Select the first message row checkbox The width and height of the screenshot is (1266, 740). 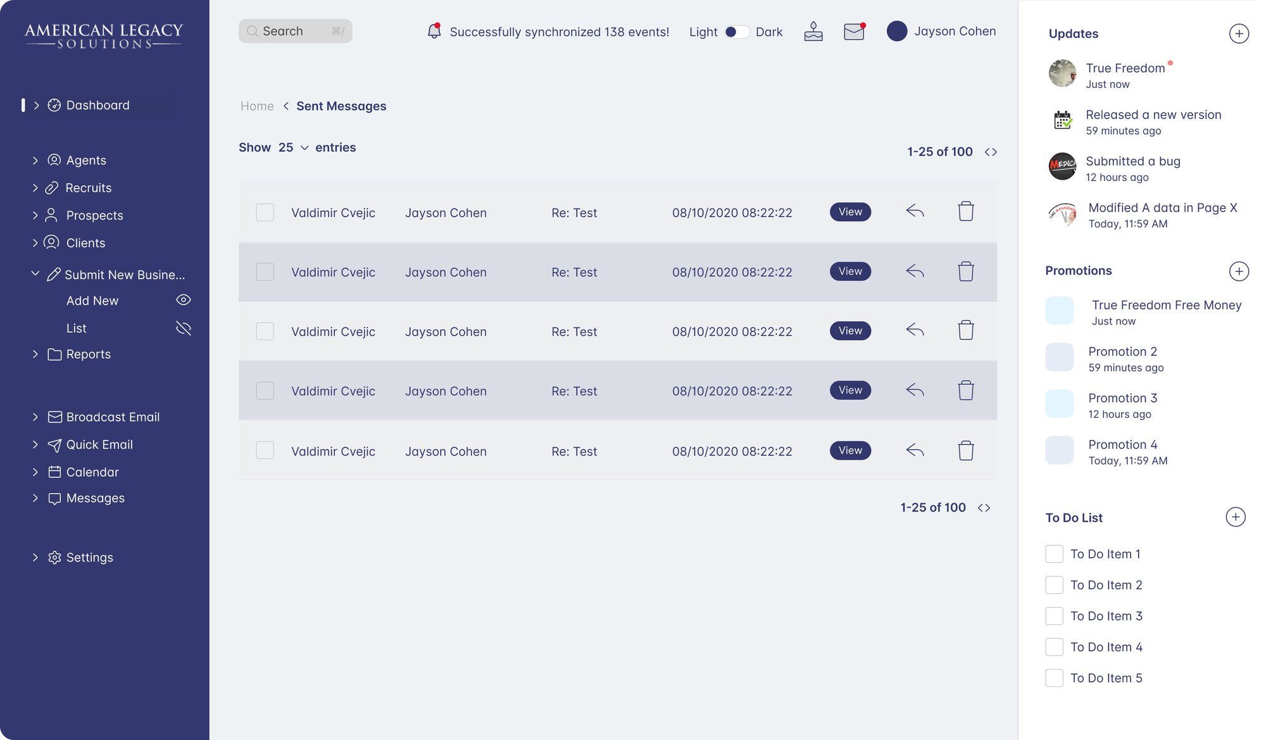pos(265,212)
